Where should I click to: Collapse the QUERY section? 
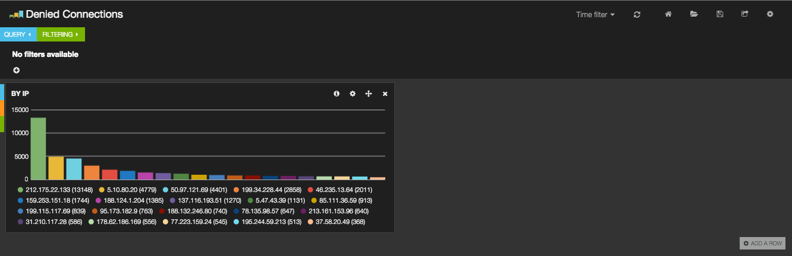point(18,34)
